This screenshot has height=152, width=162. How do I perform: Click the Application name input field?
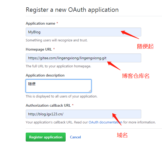[x=79, y=32]
